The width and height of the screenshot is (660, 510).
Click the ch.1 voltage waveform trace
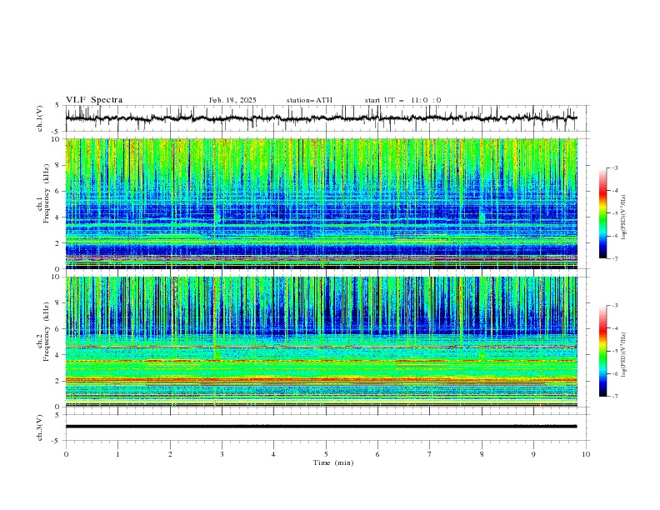tap(322, 118)
